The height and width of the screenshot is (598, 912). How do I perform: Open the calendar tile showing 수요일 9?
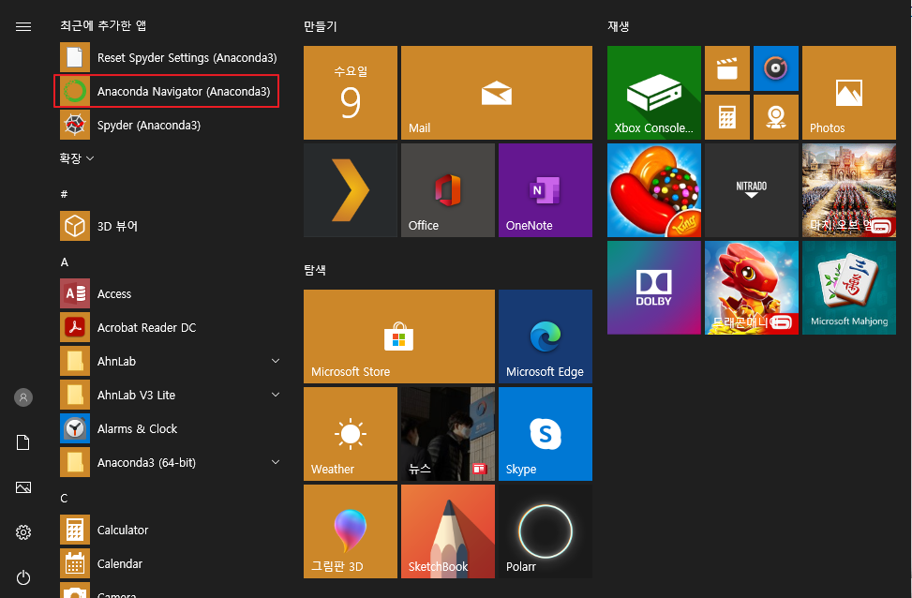(x=351, y=93)
